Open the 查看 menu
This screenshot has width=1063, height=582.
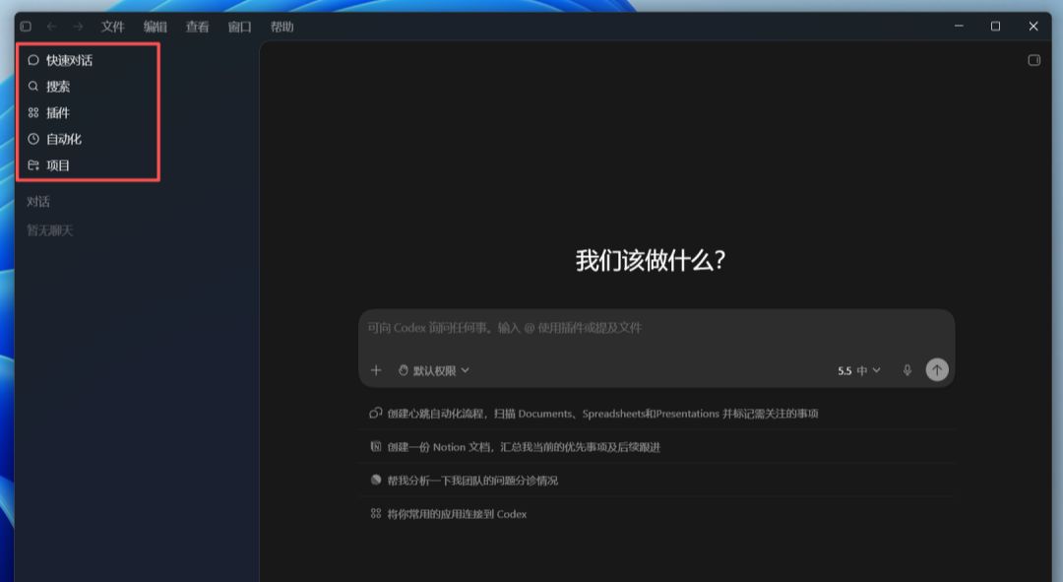197,27
